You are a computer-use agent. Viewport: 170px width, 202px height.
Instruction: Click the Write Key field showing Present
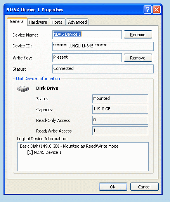coord(87,57)
